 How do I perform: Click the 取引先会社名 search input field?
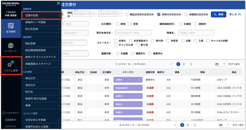(133, 33)
